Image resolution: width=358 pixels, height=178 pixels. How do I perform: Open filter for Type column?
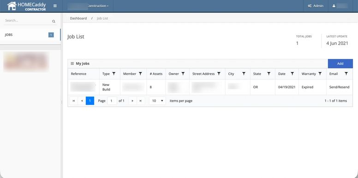114,74
